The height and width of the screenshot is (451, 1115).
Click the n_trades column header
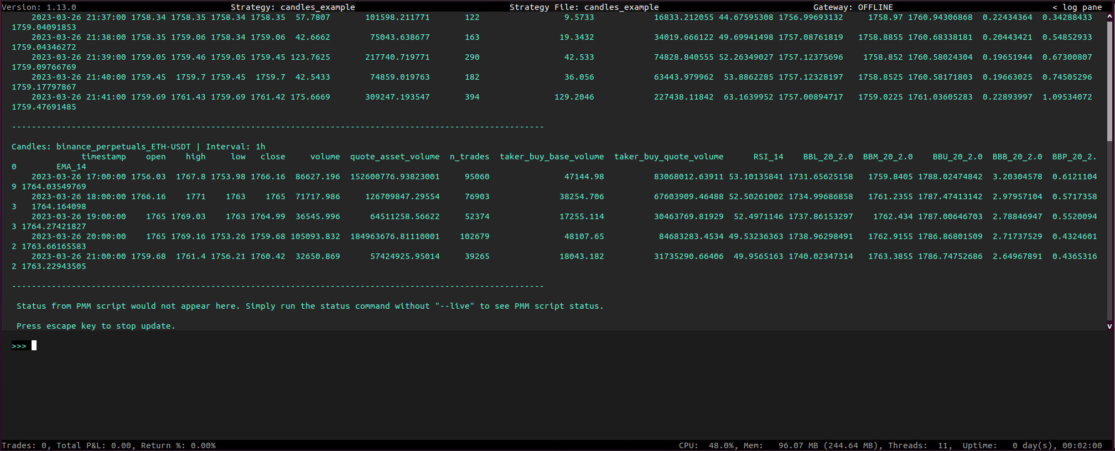pyautogui.click(x=469, y=157)
